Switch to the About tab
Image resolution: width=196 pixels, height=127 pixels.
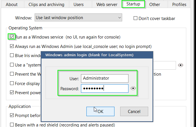(x=12, y=5)
